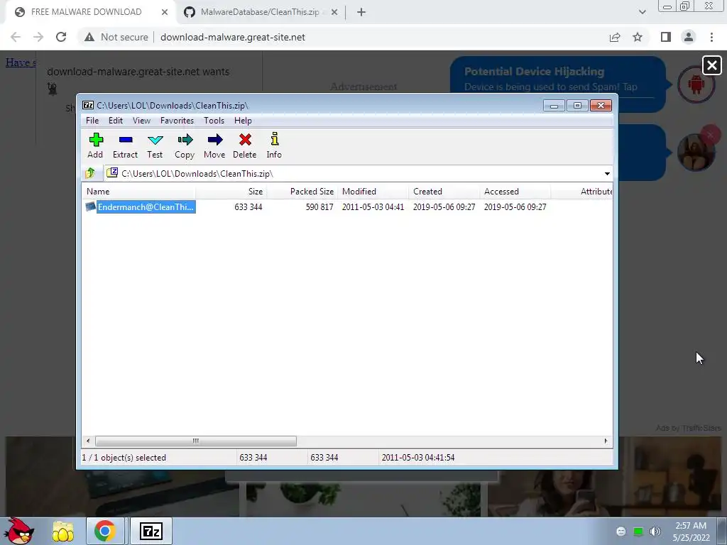Click the green tray status icon
The image size is (727, 545).
[x=638, y=532]
